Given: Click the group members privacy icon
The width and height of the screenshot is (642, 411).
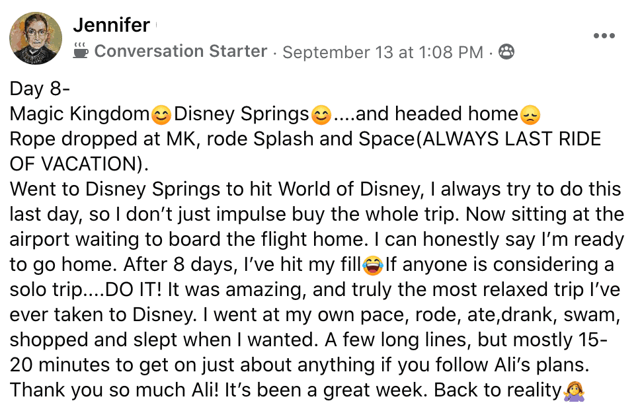Looking at the screenshot, I should click(x=506, y=52).
